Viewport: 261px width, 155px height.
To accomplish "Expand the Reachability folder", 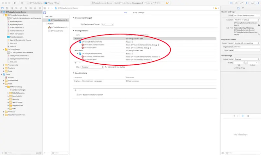I will [x=8, y=96].
